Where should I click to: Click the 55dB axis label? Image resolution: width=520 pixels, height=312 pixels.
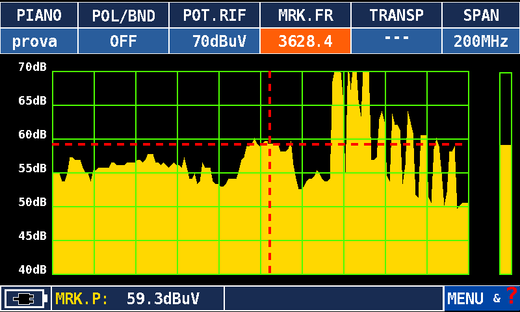(32, 168)
